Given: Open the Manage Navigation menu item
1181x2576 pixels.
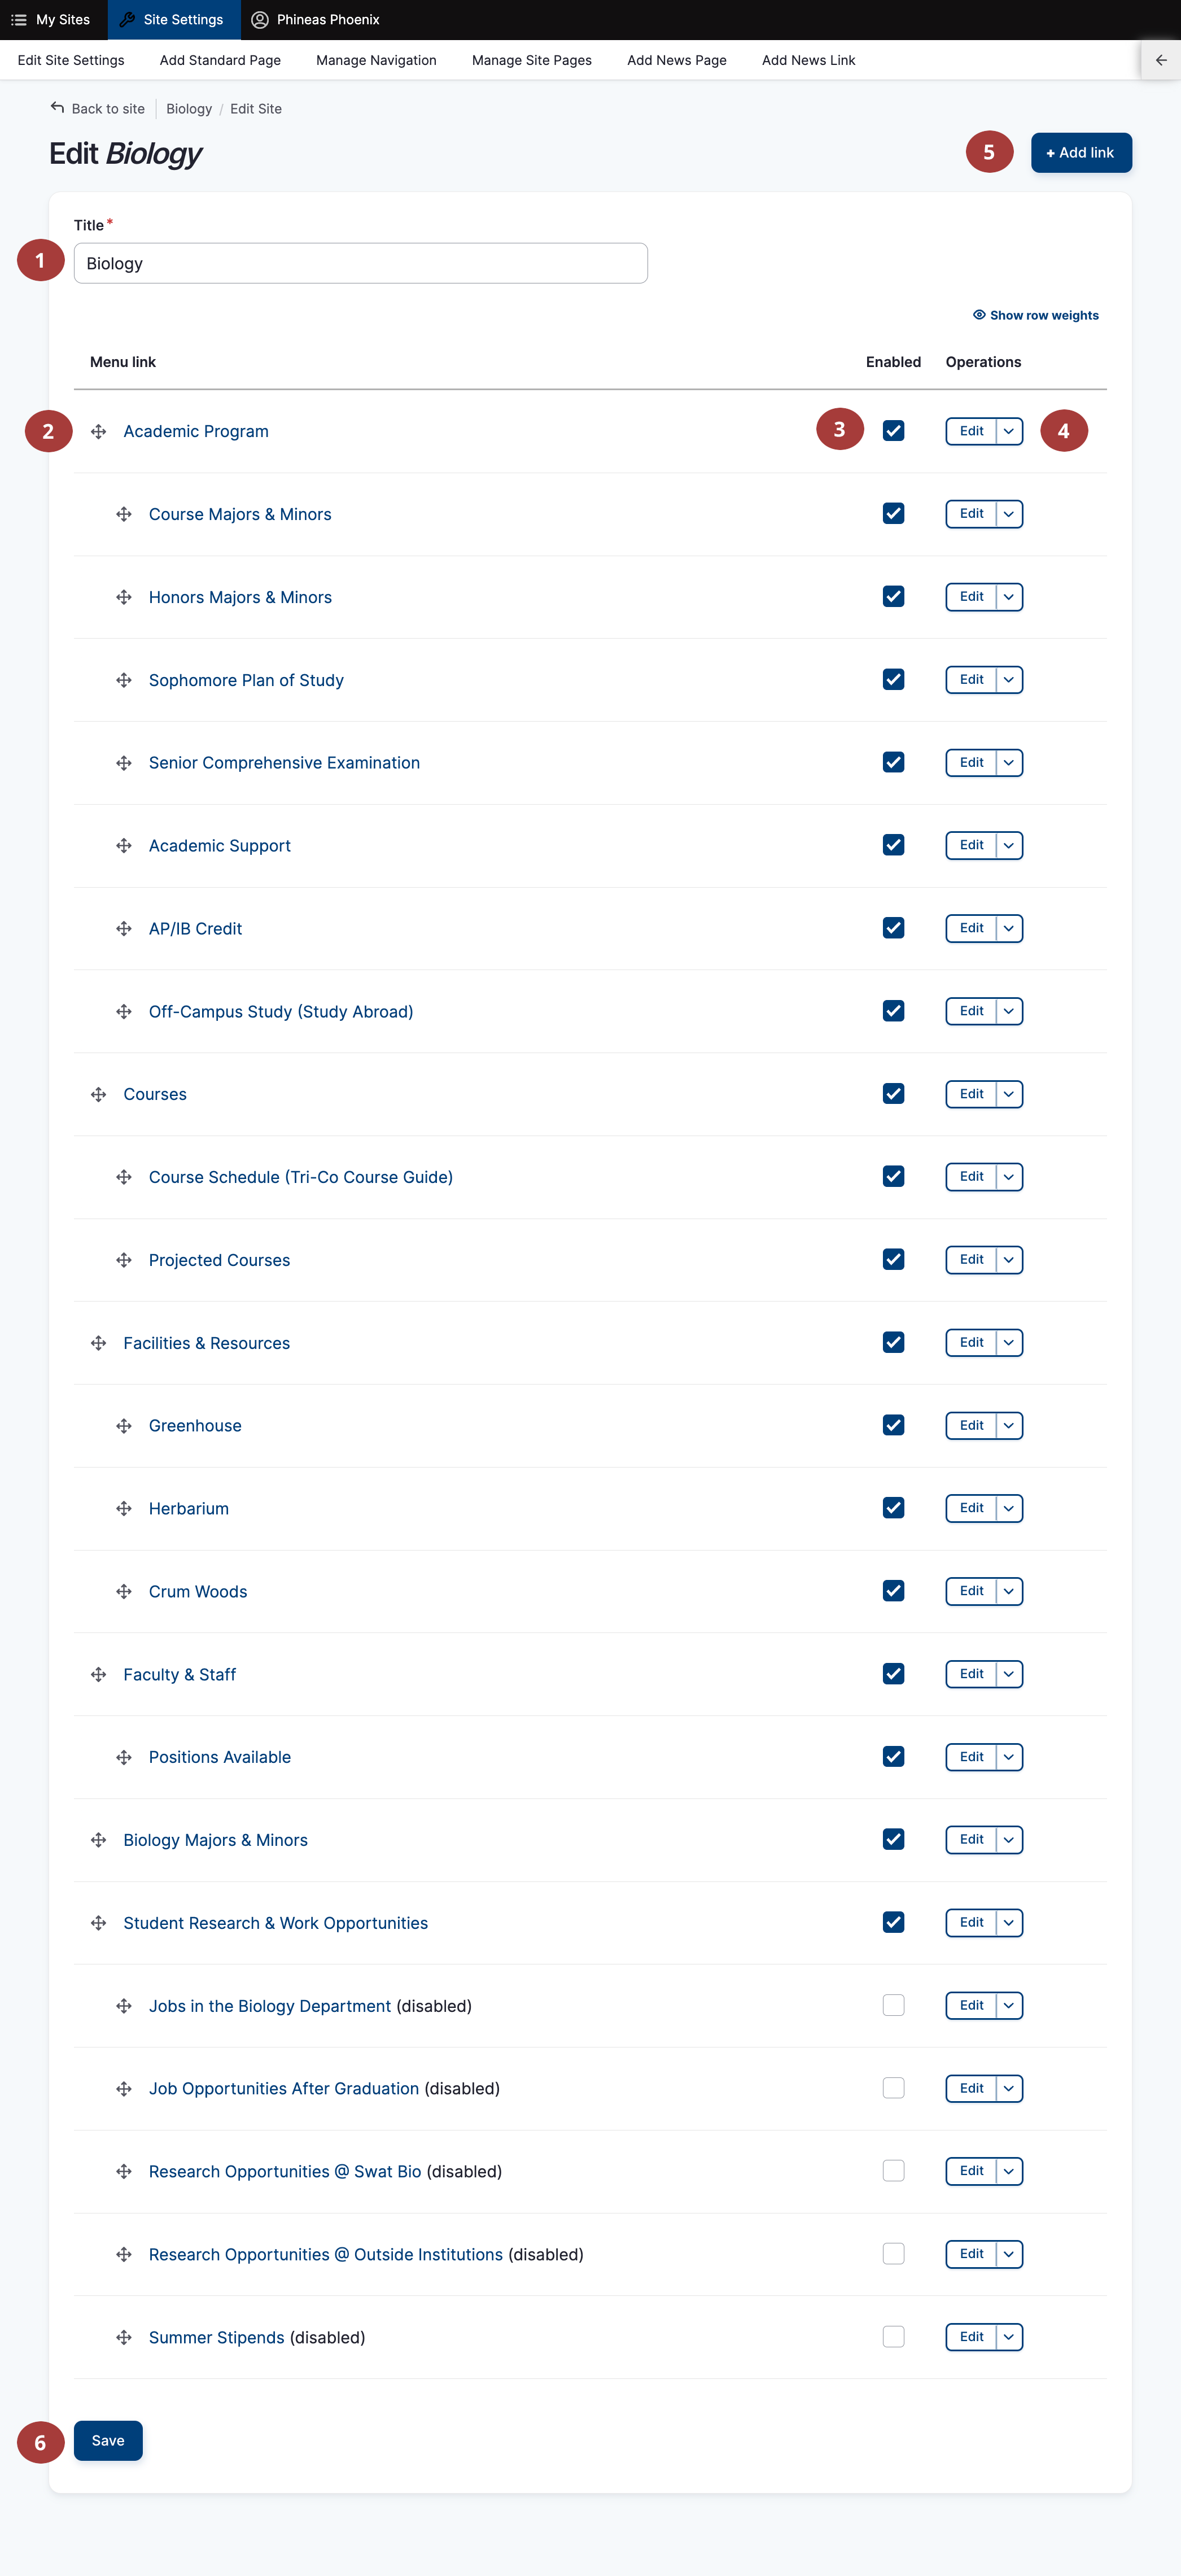Looking at the screenshot, I should click(x=376, y=60).
